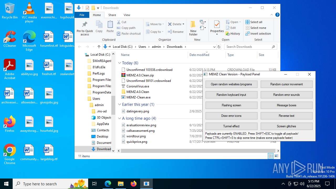Switch to the Share ribbon tab
This screenshot has height=189, width=336.
point(112,15)
